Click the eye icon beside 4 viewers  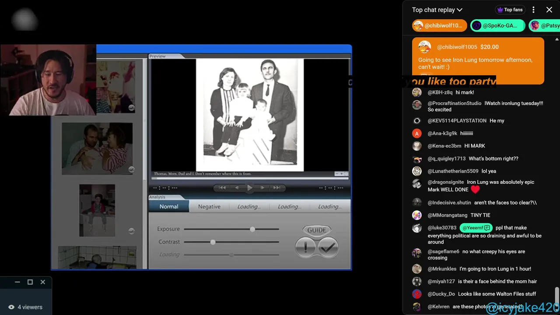pyautogui.click(x=11, y=307)
